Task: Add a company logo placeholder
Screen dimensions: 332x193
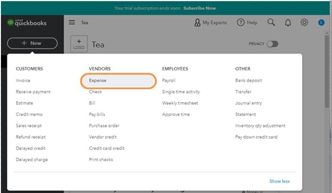Action: pyautogui.click(x=79, y=44)
